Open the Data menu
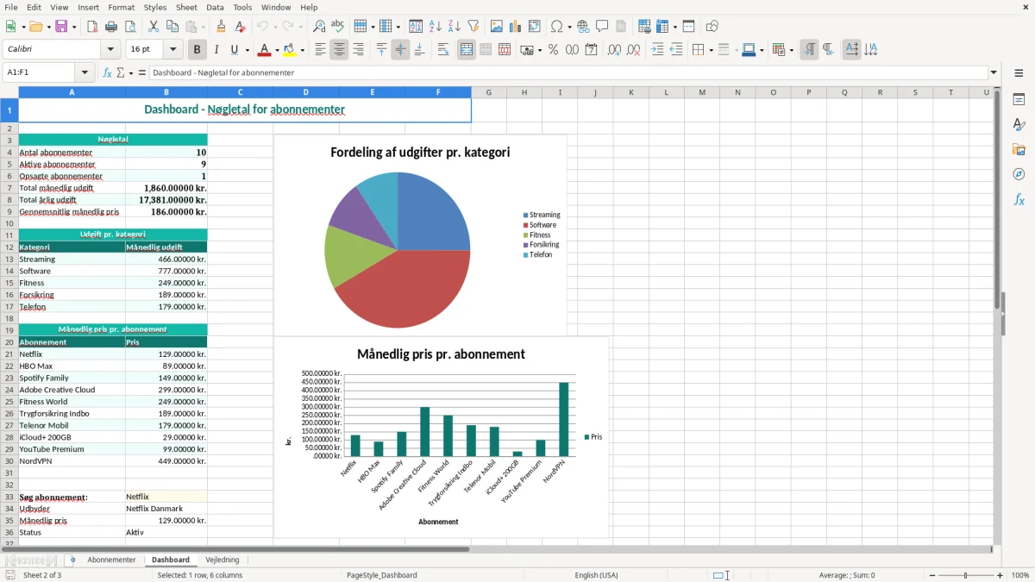Screen dimensions: 1035x582 point(215,7)
